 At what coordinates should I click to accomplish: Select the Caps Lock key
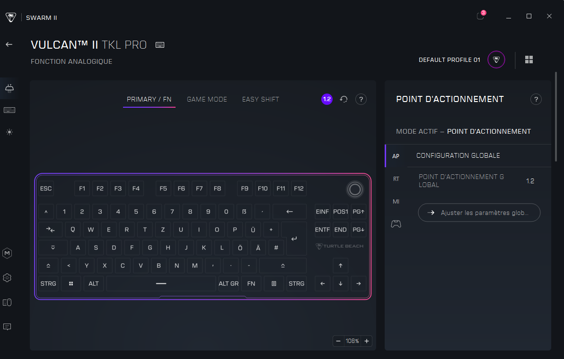pos(53,248)
